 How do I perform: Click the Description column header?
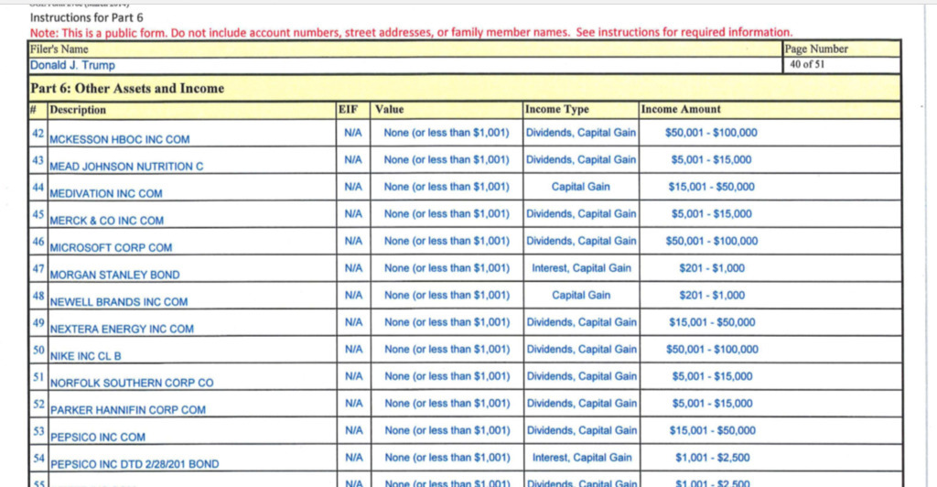tap(78, 110)
